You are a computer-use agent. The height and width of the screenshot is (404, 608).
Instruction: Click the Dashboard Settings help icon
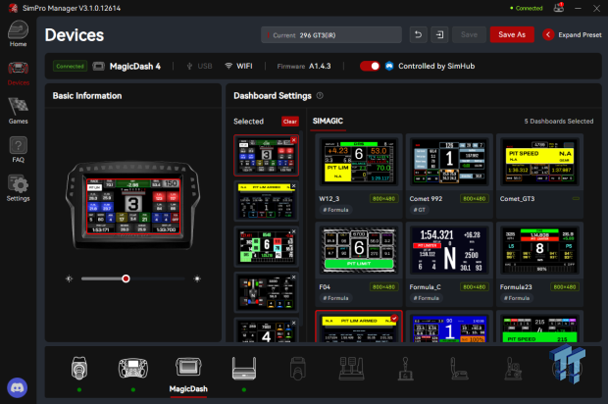tap(320, 95)
